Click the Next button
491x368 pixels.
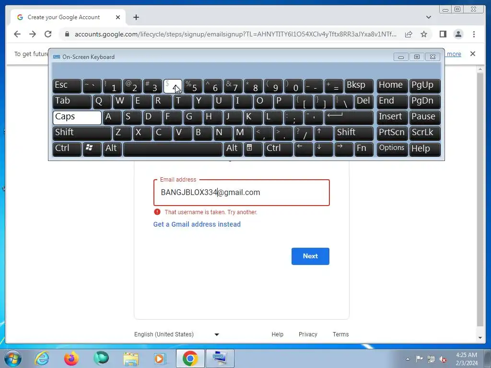point(310,256)
